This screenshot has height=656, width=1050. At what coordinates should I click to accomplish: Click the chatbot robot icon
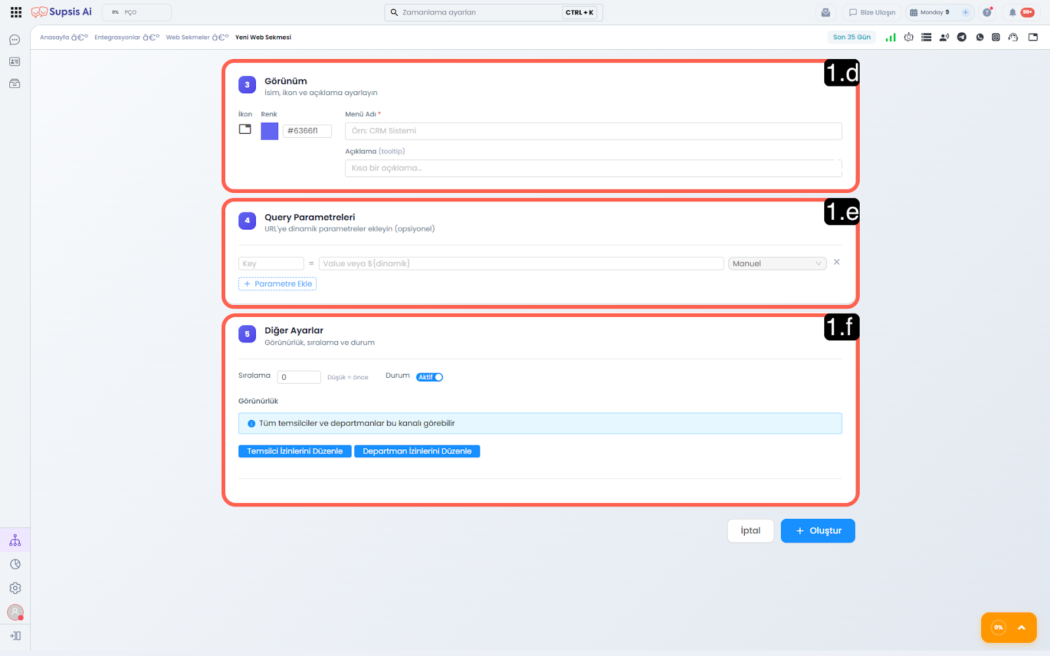point(908,37)
